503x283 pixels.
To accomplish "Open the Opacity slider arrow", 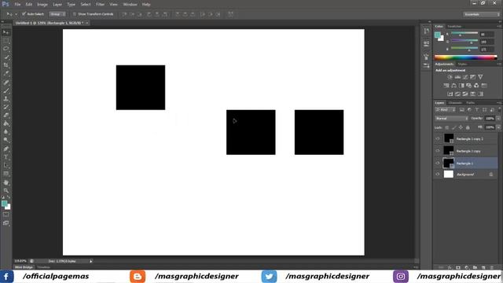I will (498, 119).
